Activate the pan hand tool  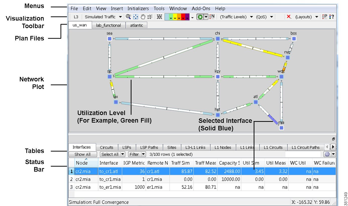(143, 17)
